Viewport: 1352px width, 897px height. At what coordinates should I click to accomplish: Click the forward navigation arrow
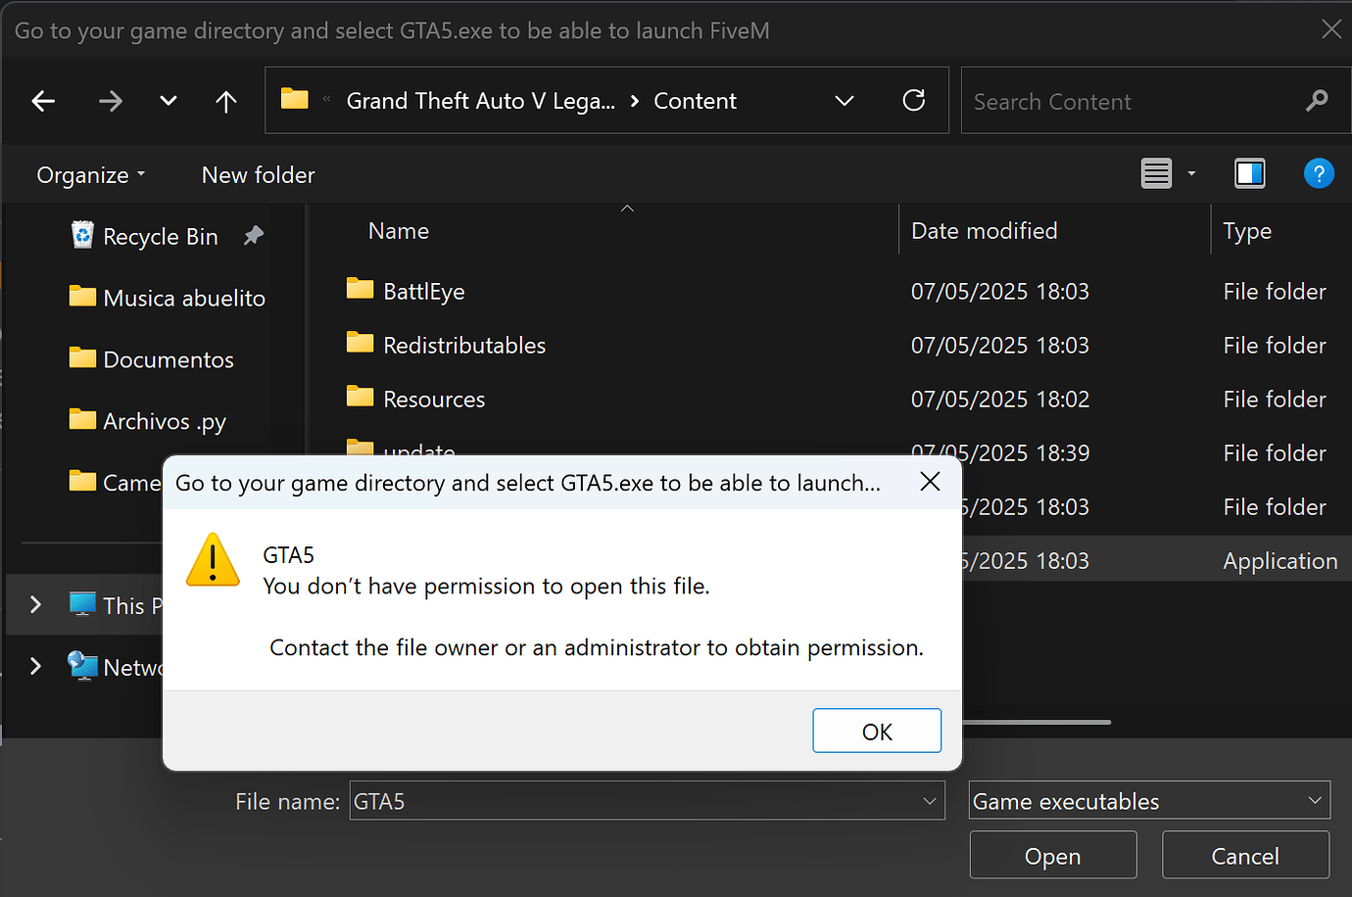click(x=111, y=101)
